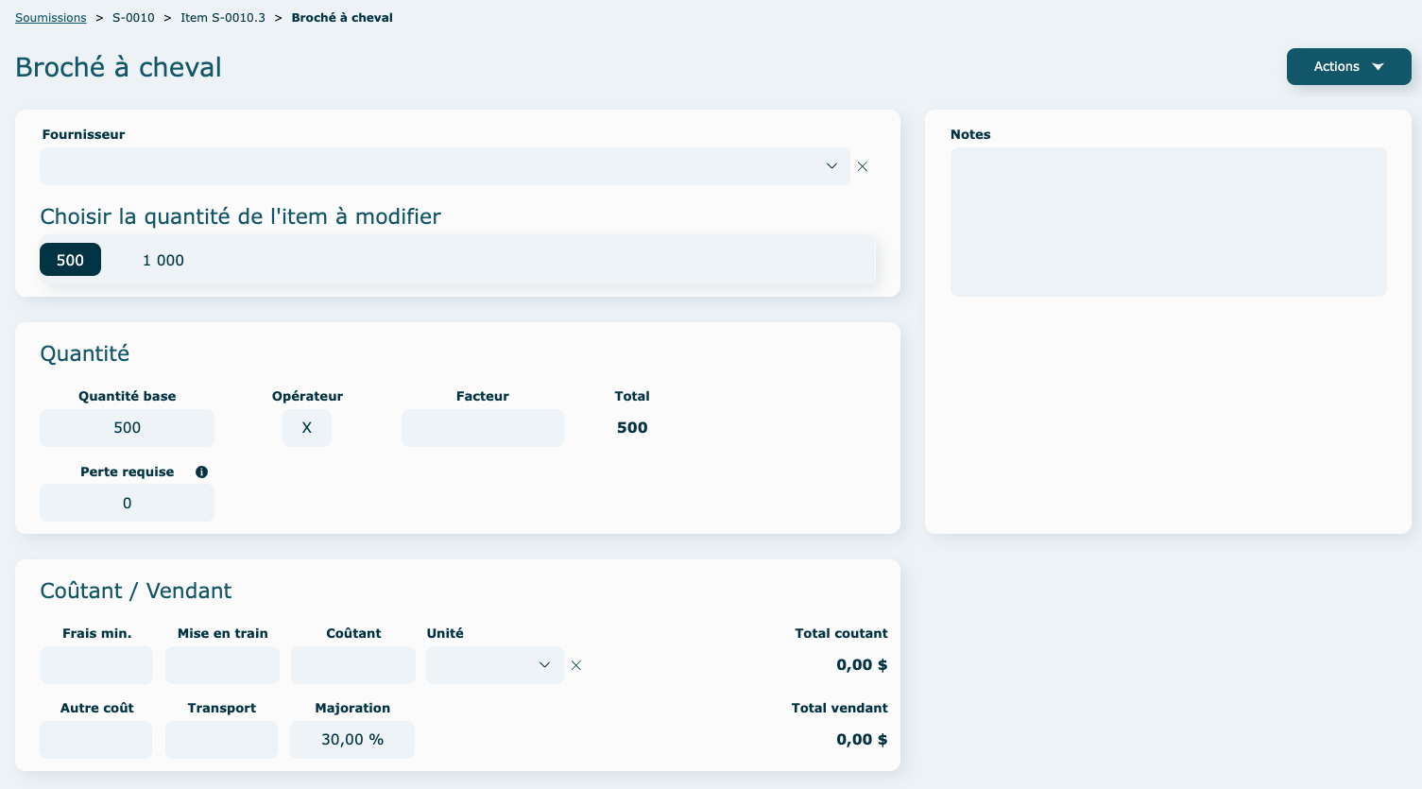The image size is (1422, 789).
Task: Select the Frais min. field
Action: pos(96,665)
